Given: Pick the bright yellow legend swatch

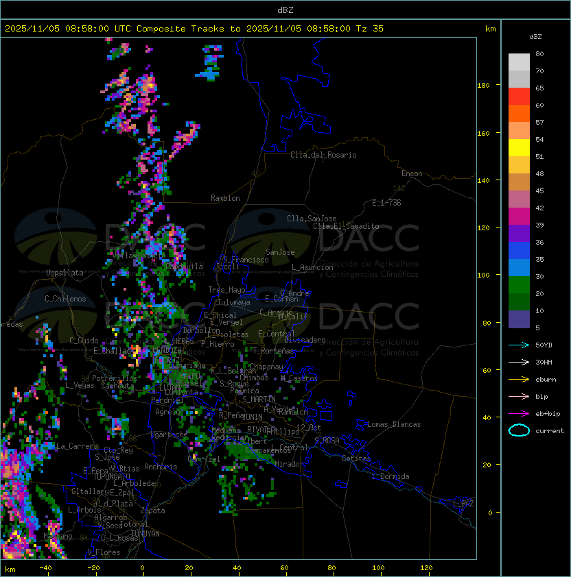Looking at the screenshot, I should 519,147.
